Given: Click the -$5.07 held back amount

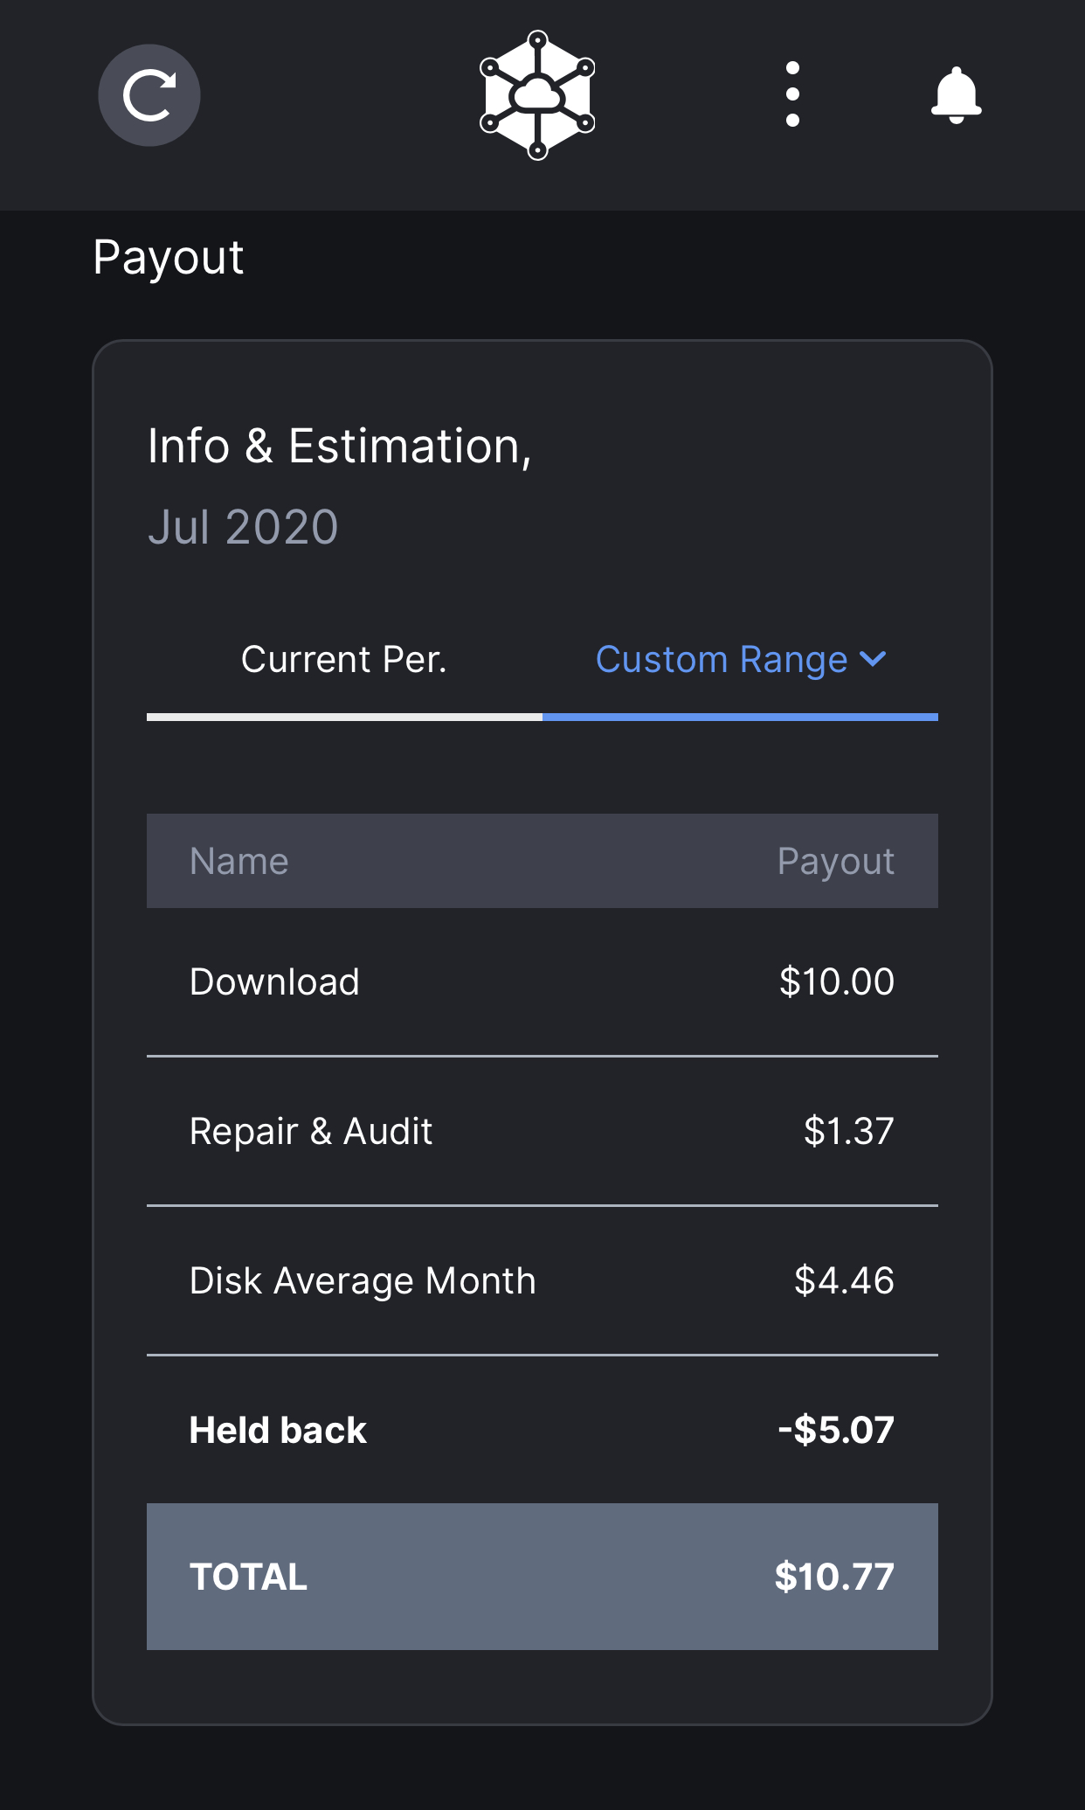Looking at the screenshot, I should point(835,1431).
